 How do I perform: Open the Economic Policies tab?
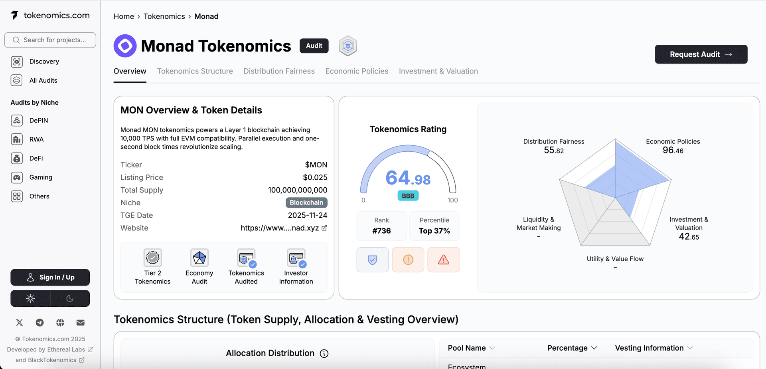click(x=357, y=71)
